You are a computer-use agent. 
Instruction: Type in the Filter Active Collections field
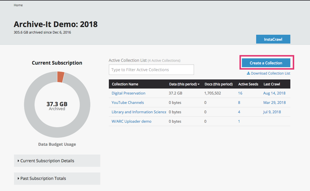point(151,70)
